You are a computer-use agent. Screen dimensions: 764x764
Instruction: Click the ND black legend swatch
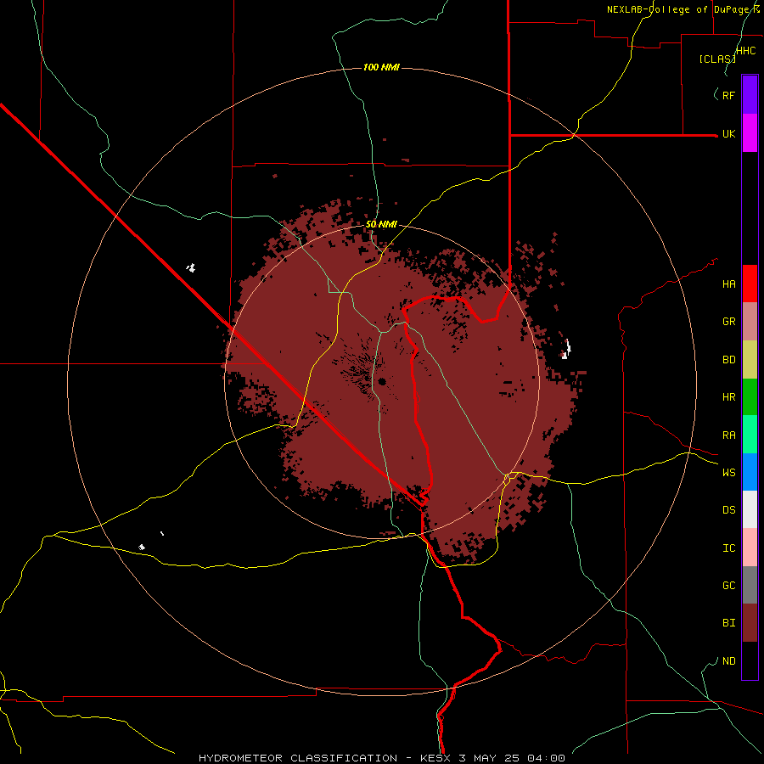pos(750,660)
